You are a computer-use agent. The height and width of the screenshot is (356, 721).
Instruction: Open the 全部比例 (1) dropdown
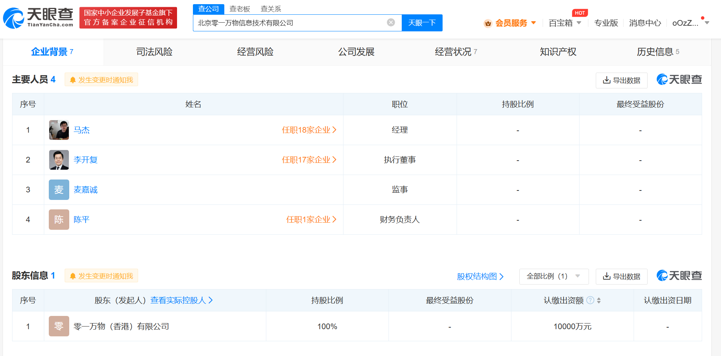click(x=554, y=276)
